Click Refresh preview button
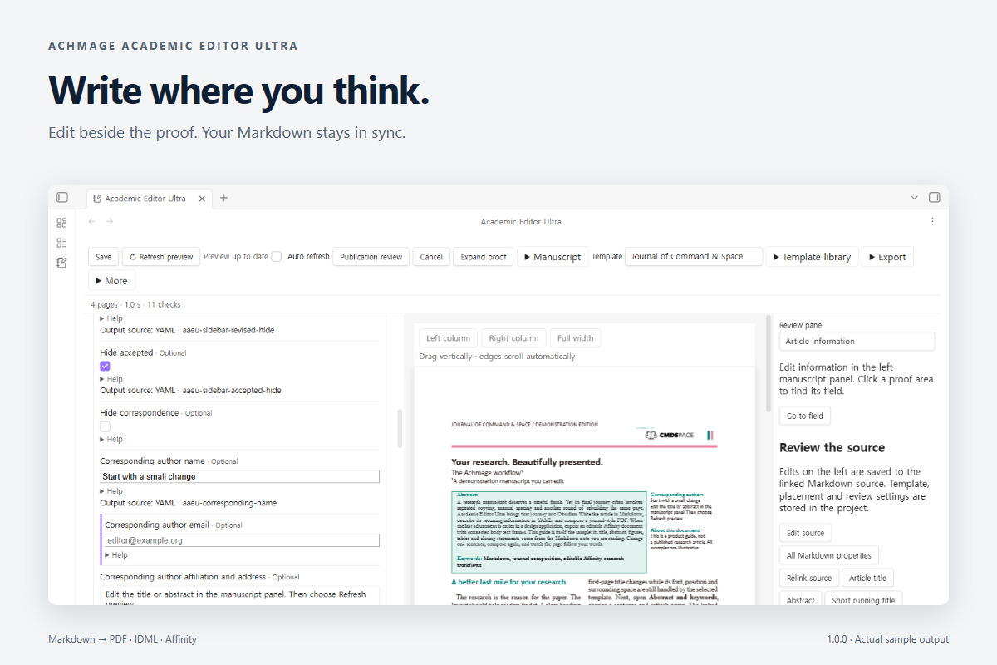997x665 pixels. (x=161, y=257)
